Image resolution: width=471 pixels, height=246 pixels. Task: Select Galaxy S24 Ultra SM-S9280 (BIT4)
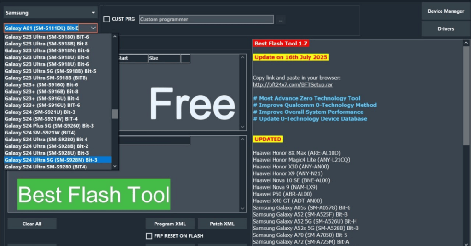tap(57, 167)
